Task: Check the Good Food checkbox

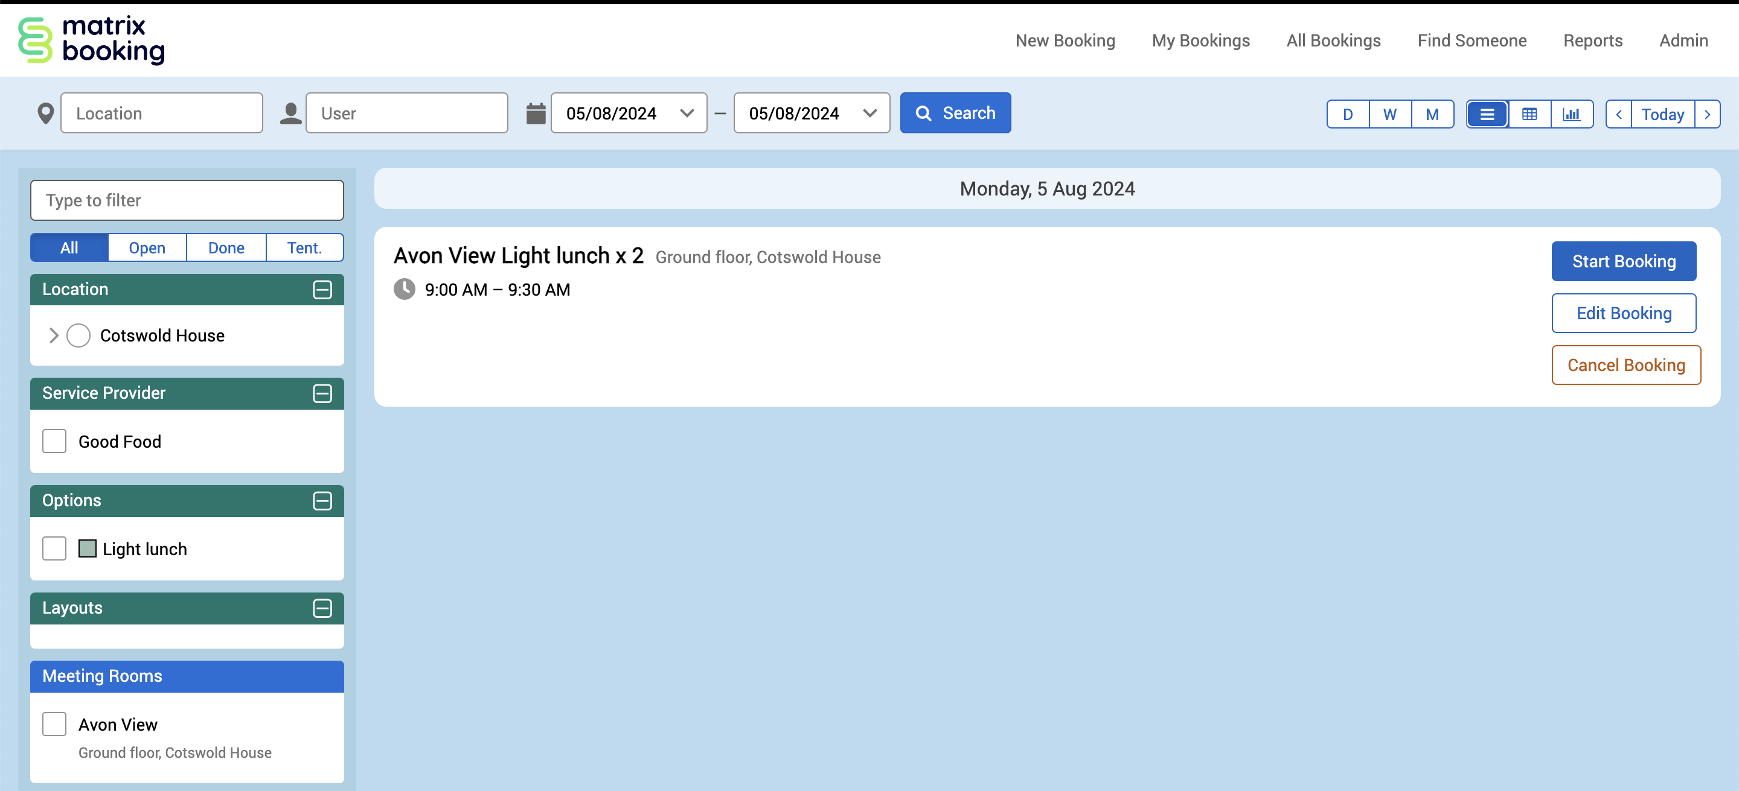Action: [54, 441]
